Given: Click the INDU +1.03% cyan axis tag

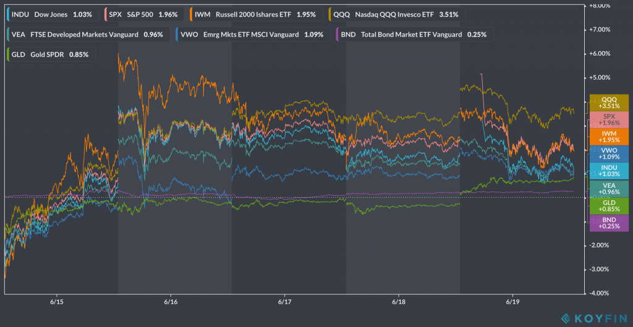Looking at the screenshot, I should pyautogui.click(x=609, y=171).
